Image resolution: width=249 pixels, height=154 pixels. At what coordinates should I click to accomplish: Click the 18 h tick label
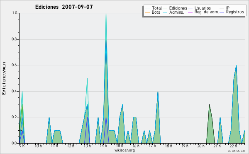tap(168, 146)
